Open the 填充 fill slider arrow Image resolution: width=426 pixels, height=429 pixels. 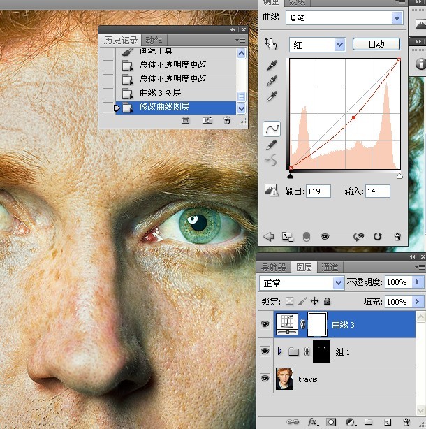[418, 302]
